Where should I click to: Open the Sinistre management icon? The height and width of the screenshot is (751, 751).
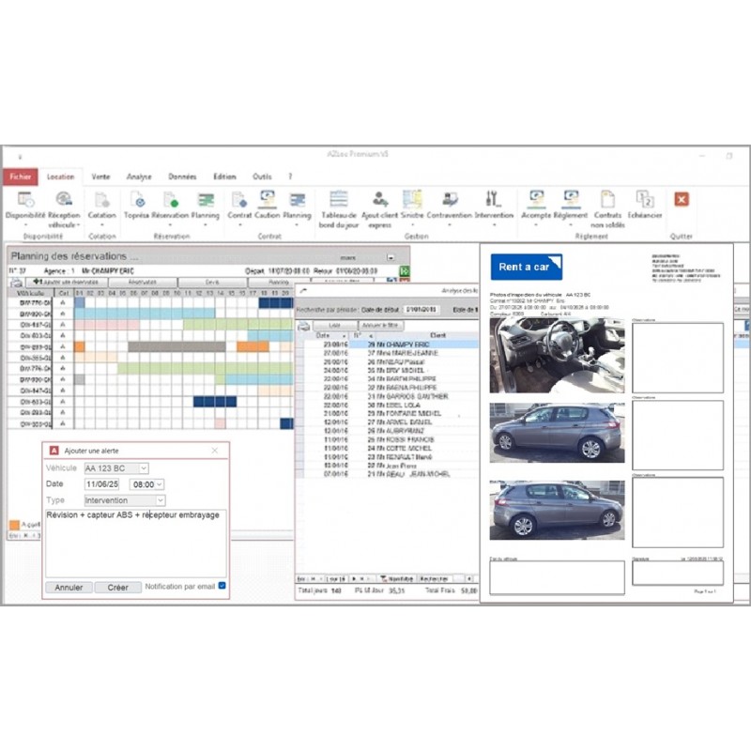pos(412,199)
